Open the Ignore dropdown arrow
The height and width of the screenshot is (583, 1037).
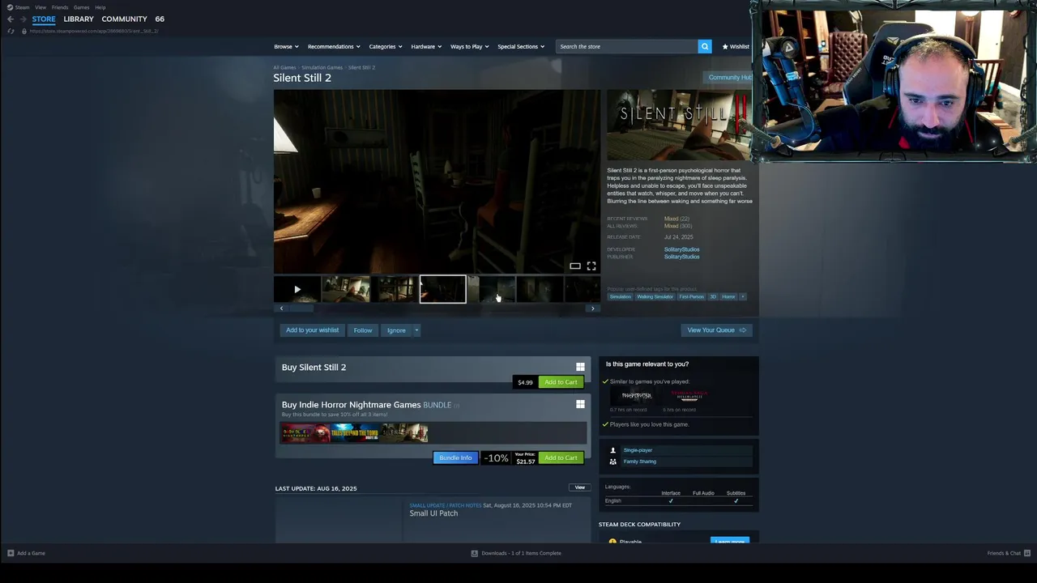tap(416, 330)
